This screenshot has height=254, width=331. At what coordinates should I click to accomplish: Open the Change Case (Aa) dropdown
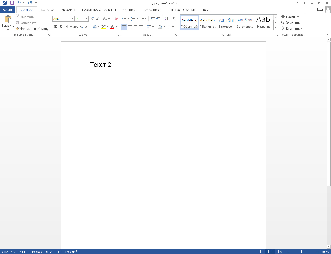106,19
